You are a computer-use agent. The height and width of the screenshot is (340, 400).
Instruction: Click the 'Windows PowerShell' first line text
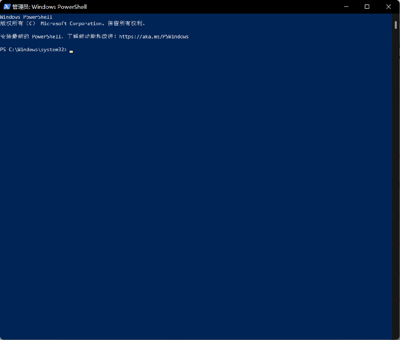click(x=26, y=17)
